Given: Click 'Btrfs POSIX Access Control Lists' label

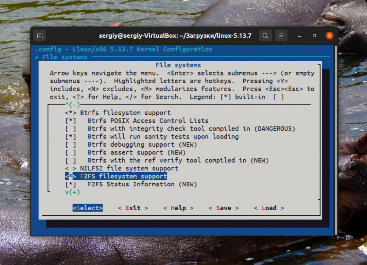Looking at the screenshot, I should [148, 121].
